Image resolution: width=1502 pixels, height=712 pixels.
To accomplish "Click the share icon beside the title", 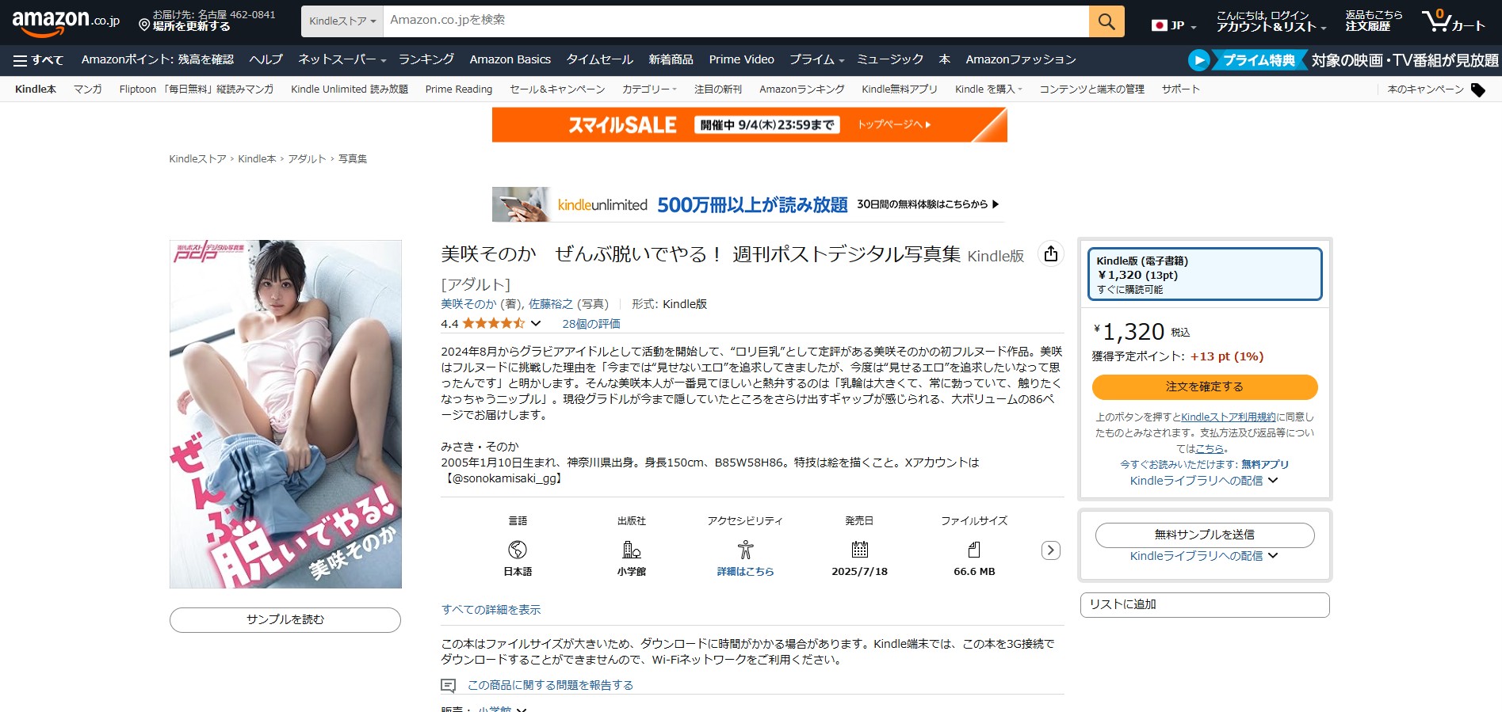I will click(x=1050, y=253).
